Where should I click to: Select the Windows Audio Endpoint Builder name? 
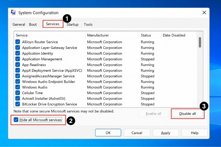click(49, 81)
